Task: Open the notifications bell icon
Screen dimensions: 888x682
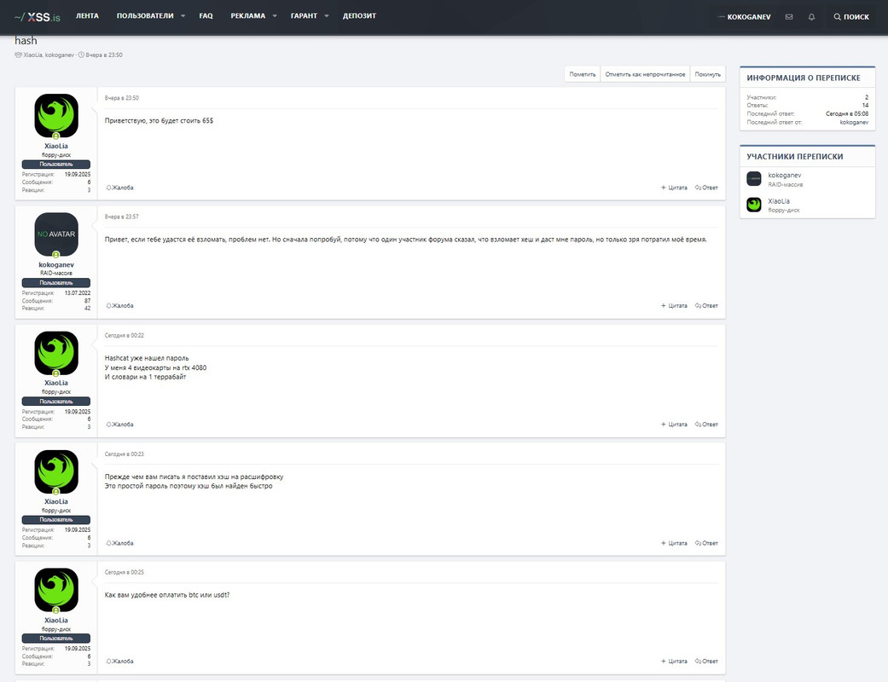Action: (x=811, y=17)
